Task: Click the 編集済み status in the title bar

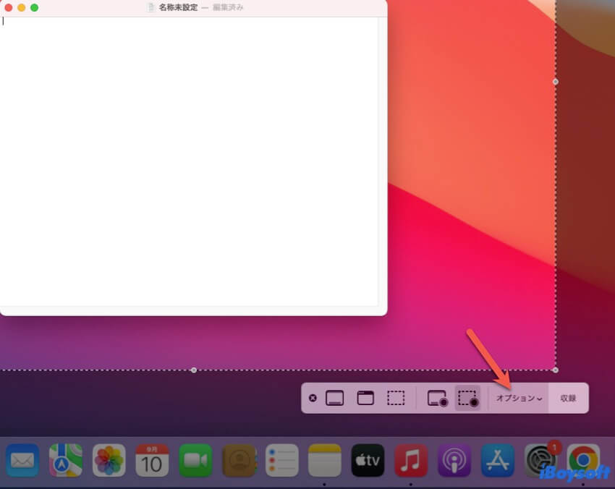Action: (228, 7)
